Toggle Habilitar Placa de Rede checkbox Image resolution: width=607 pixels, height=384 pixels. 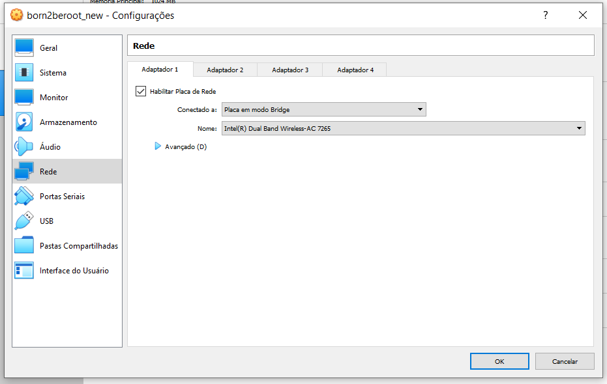pyautogui.click(x=141, y=91)
